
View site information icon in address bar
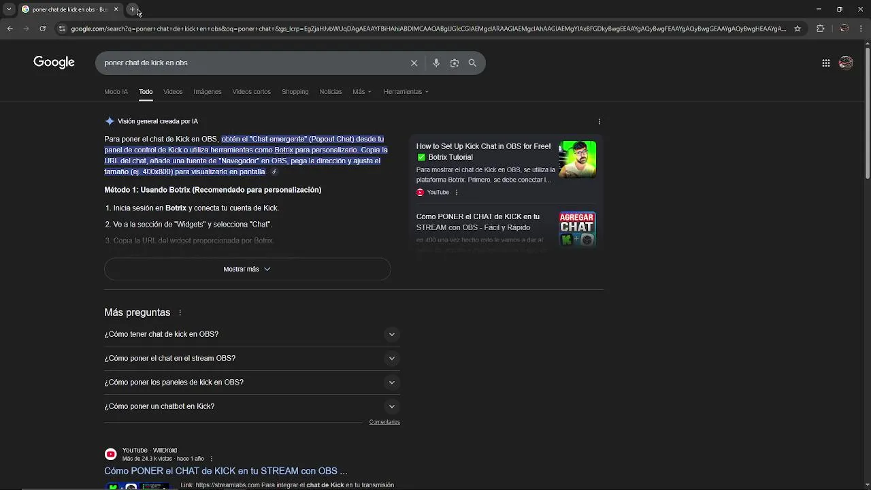click(x=62, y=29)
